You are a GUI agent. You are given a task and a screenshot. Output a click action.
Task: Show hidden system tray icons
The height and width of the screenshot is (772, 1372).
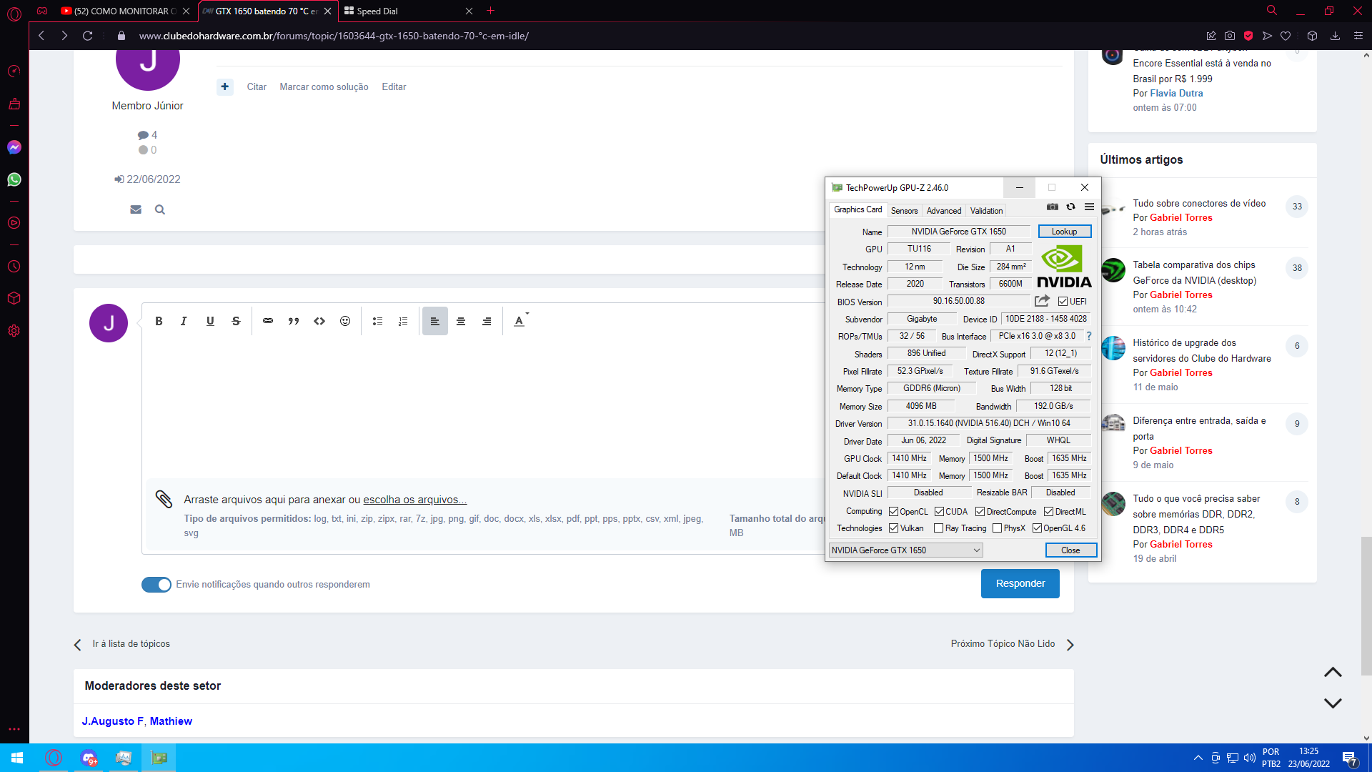1198,758
